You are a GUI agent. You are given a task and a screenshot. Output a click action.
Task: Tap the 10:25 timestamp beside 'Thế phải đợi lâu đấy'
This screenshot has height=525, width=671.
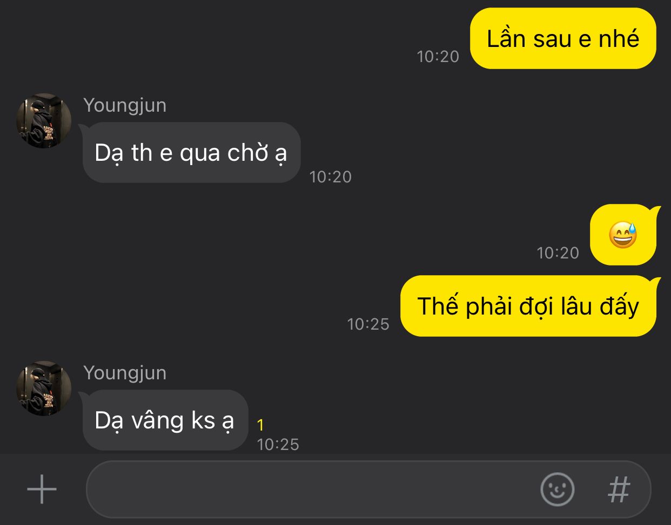click(x=368, y=324)
